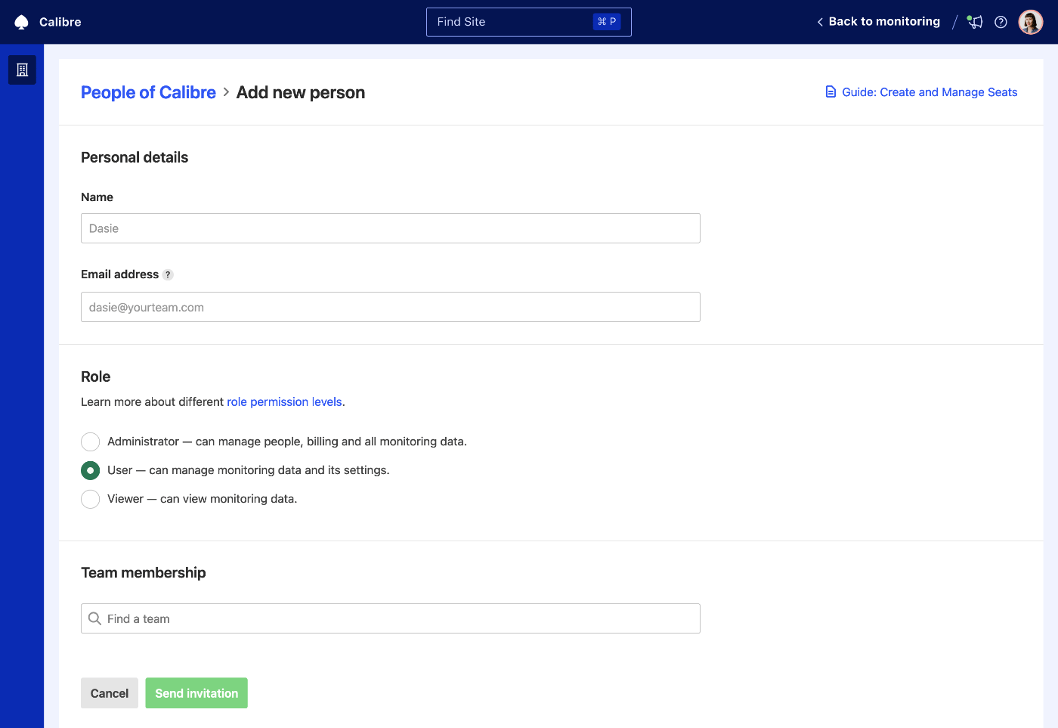The width and height of the screenshot is (1058, 728).
Task: Go to People of Calibre breadcrumb
Action: click(148, 91)
